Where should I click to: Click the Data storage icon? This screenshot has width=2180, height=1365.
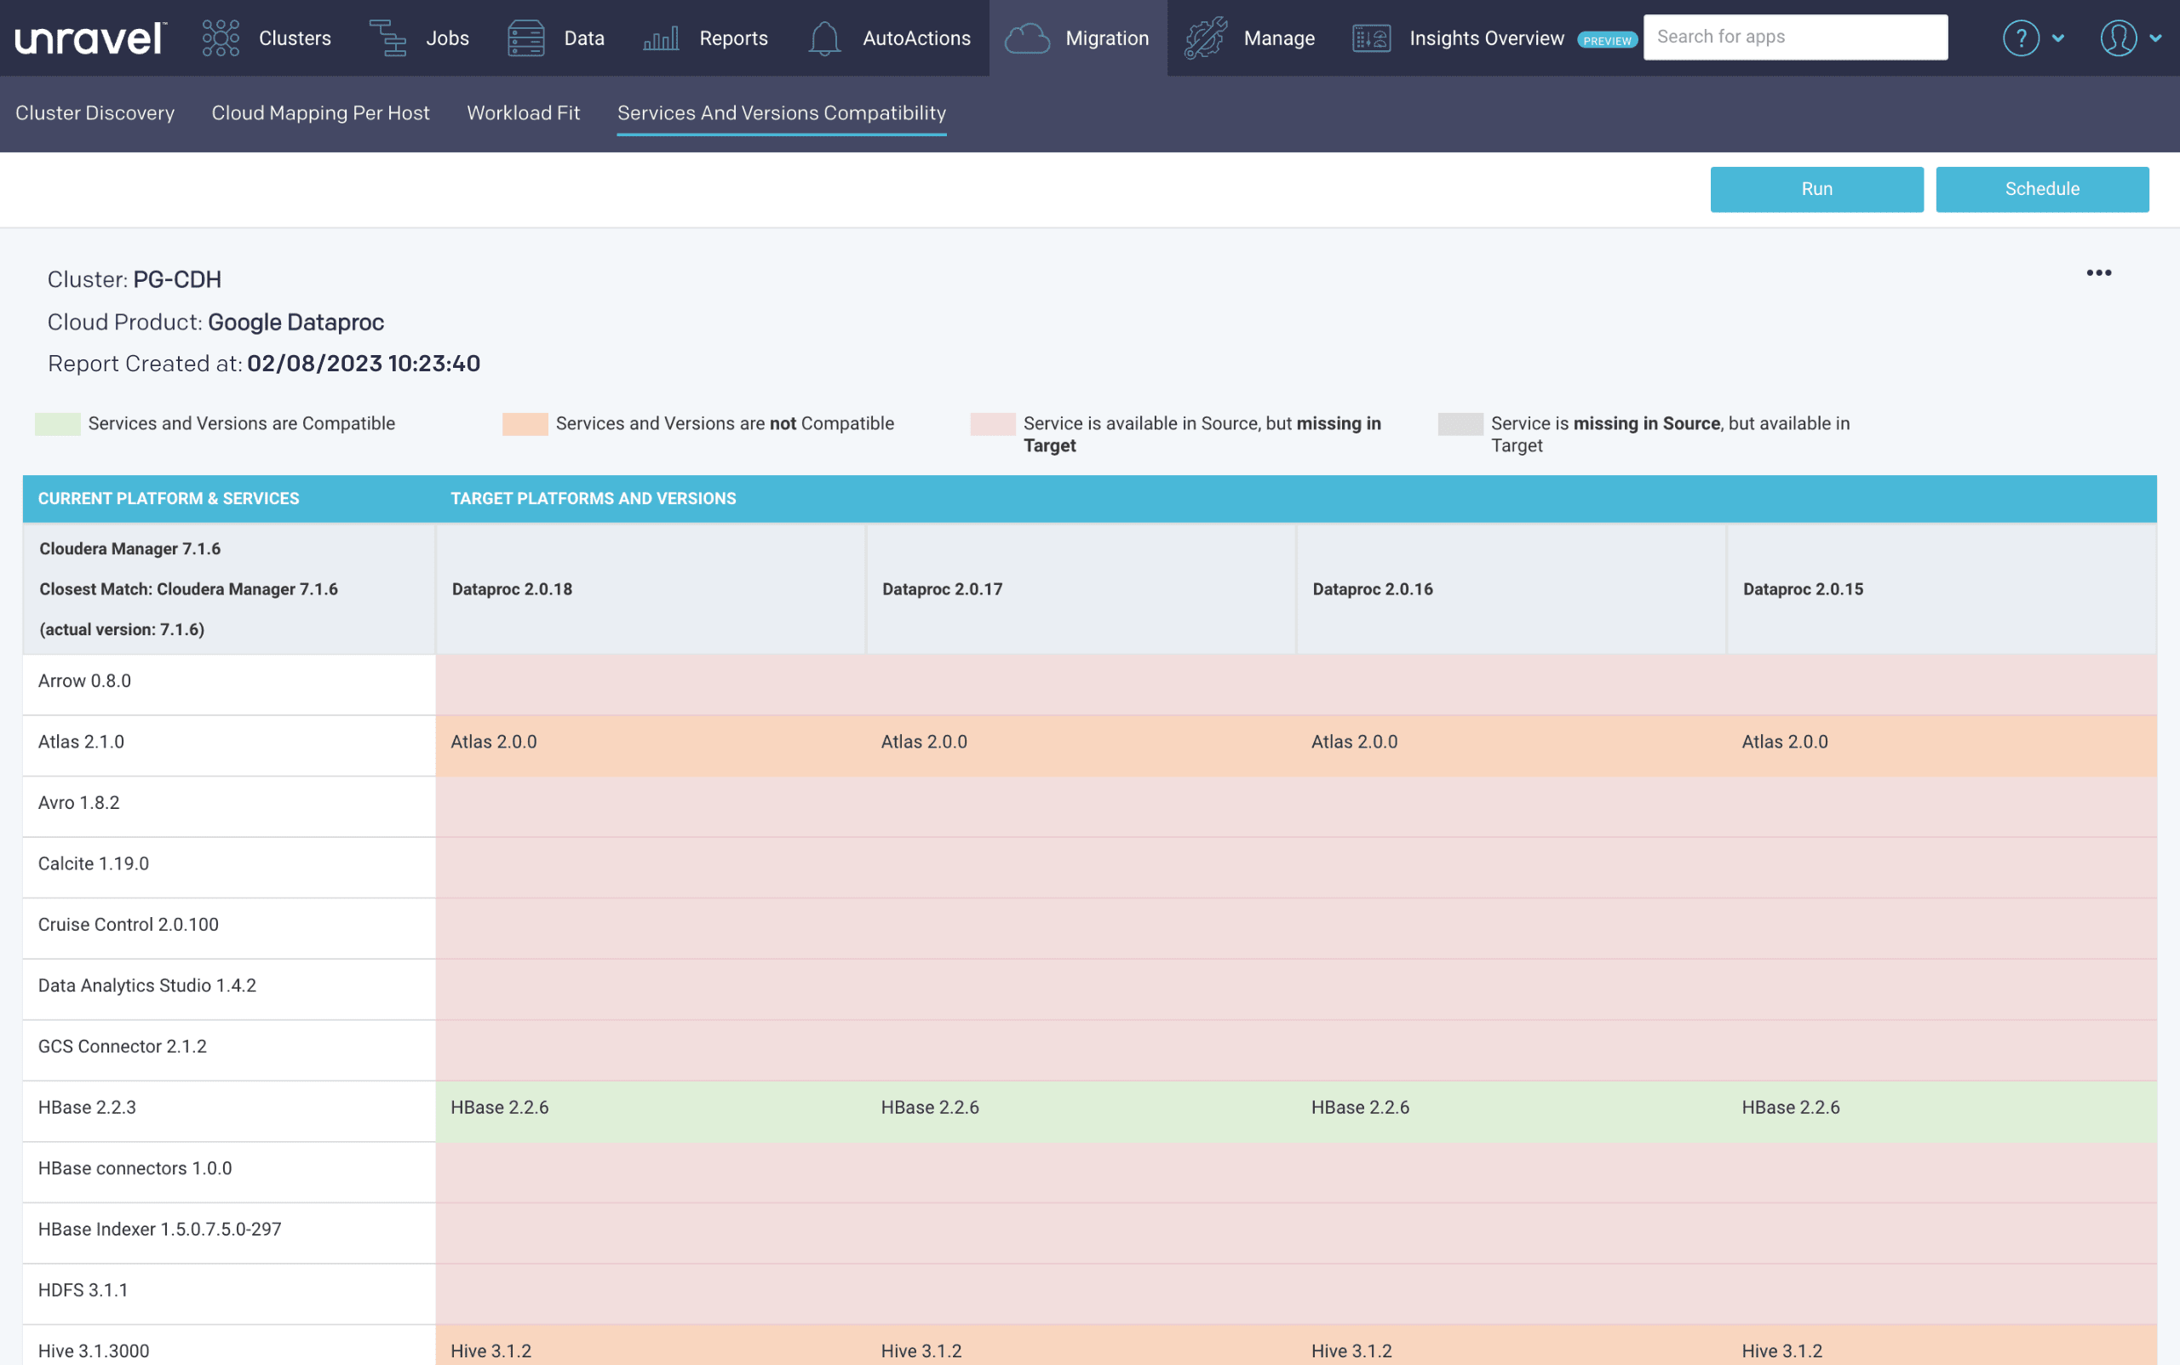[x=525, y=38]
